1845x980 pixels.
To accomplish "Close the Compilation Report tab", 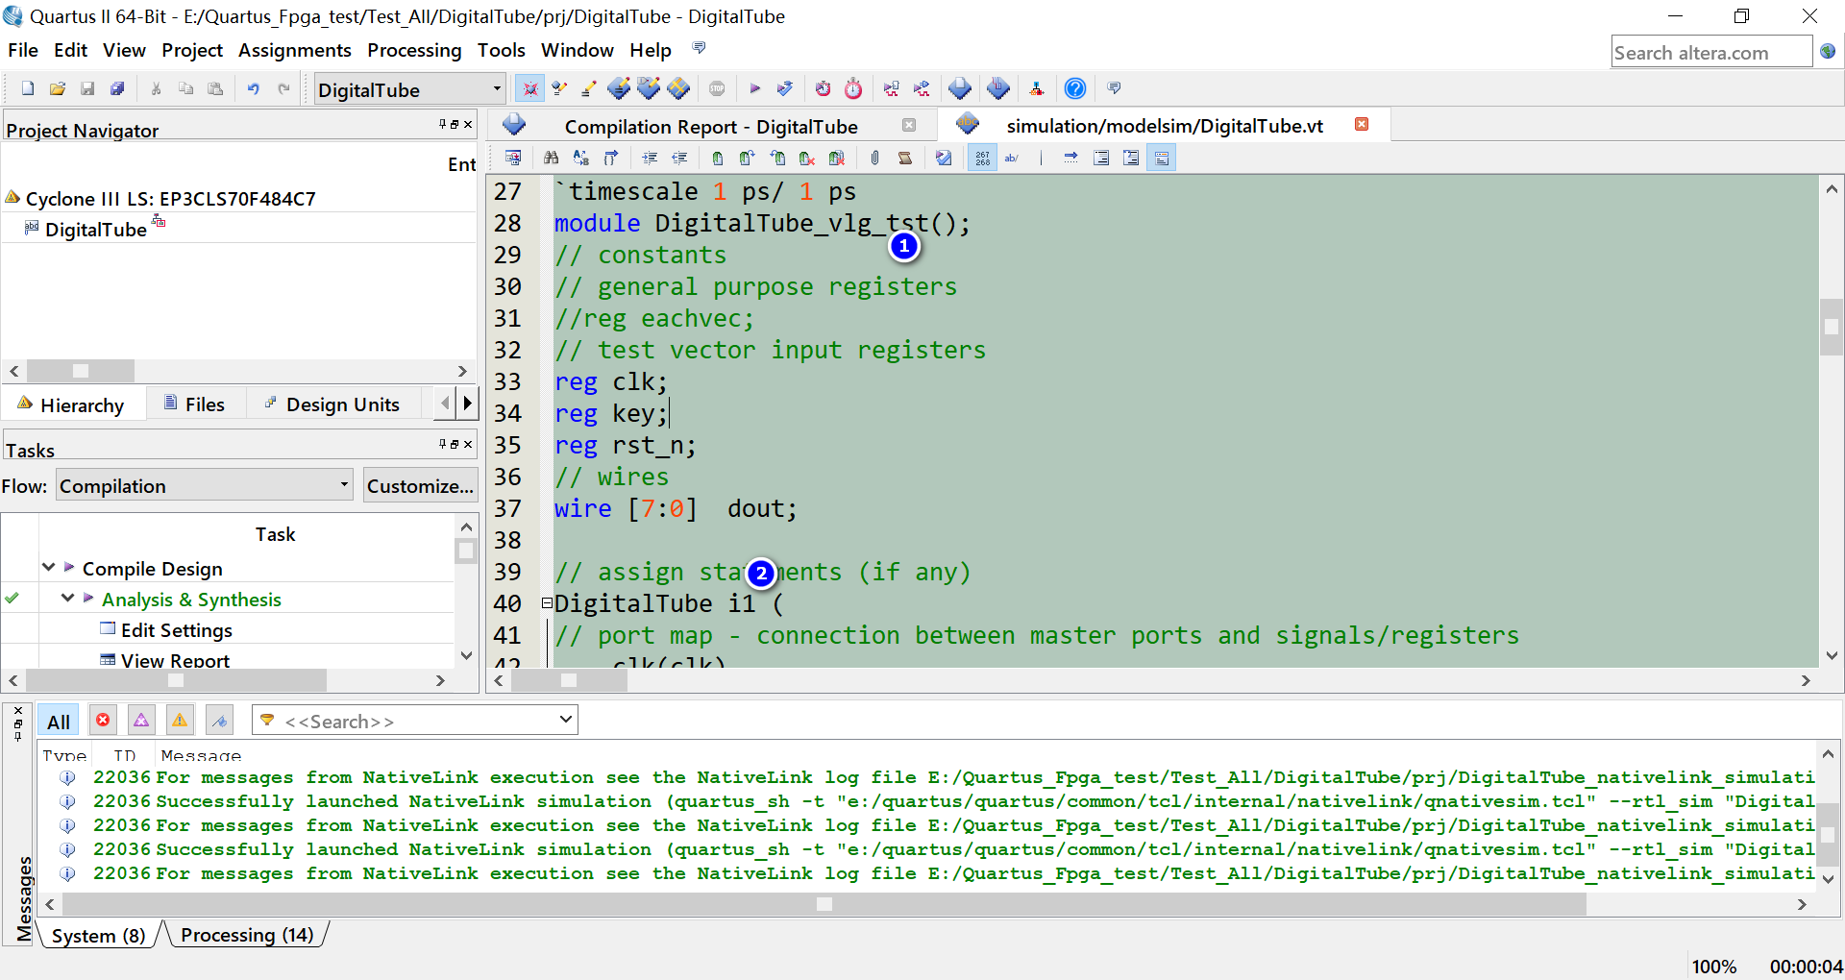I will click(909, 126).
